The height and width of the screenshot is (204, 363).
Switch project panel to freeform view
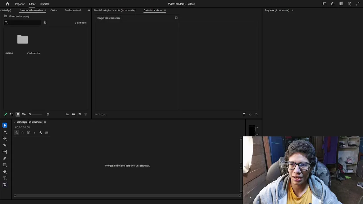24,114
